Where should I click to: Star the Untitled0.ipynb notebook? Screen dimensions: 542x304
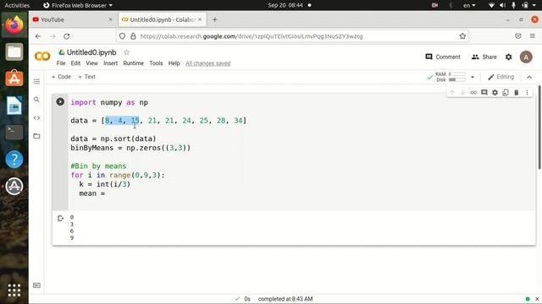tap(126, 52)
